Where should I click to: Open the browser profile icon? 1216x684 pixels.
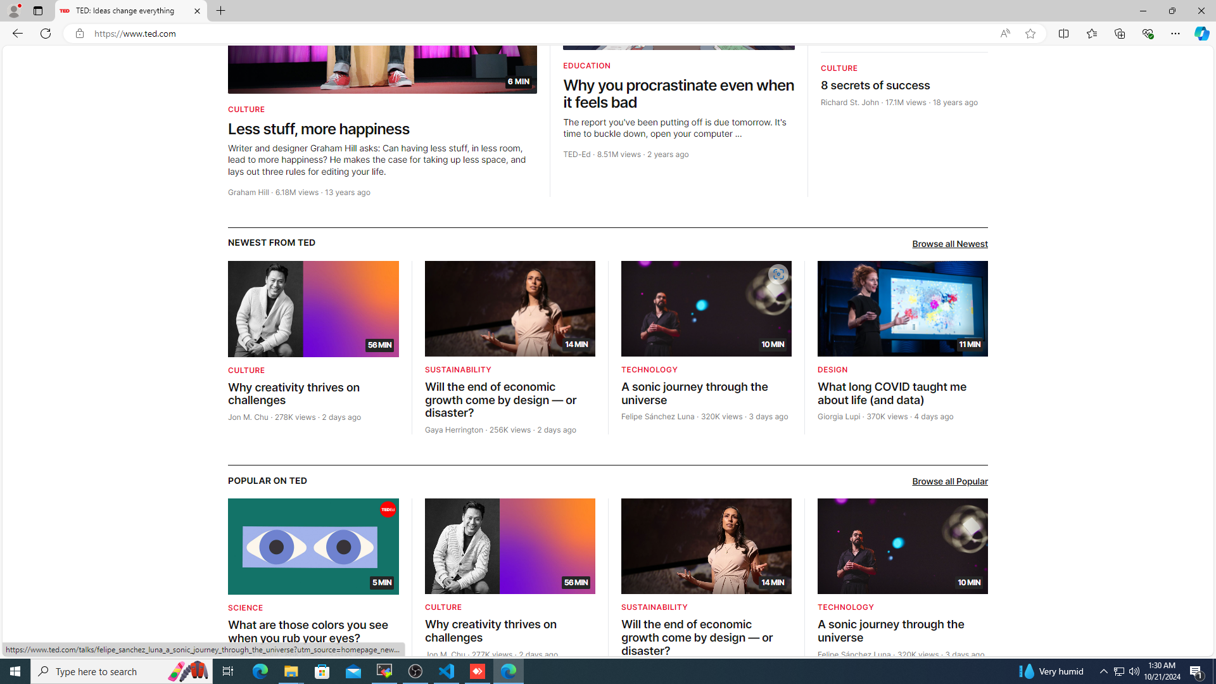pos(13,11)
